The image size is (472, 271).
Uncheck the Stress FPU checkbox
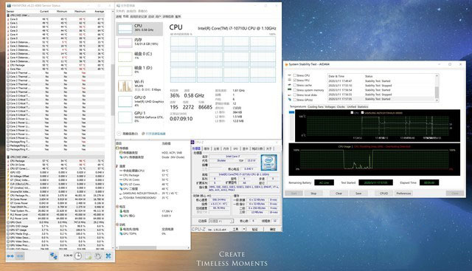click(x=295, y=80)
